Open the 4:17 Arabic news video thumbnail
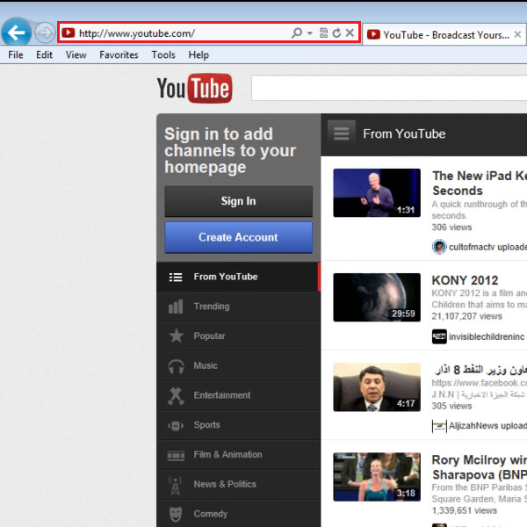Screen dimensions: 527x527 [377, 387]
